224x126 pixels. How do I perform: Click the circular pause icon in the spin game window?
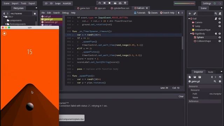(x=5, y=34)
